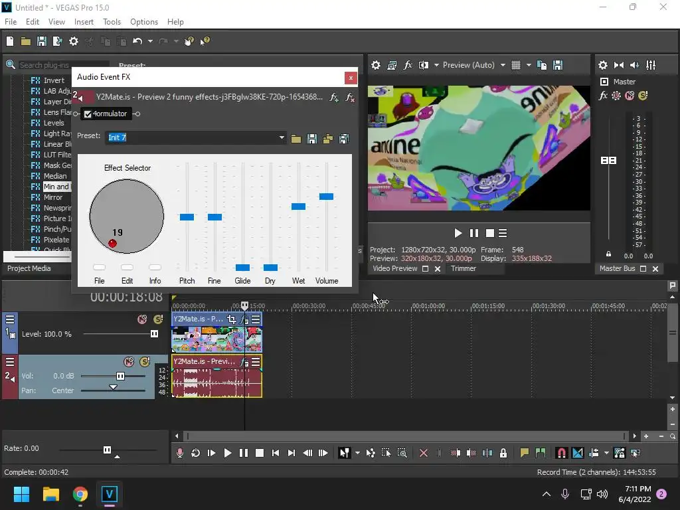Pause preview using Video Preview pause button

pyautogui.click(x=474, y=233)
